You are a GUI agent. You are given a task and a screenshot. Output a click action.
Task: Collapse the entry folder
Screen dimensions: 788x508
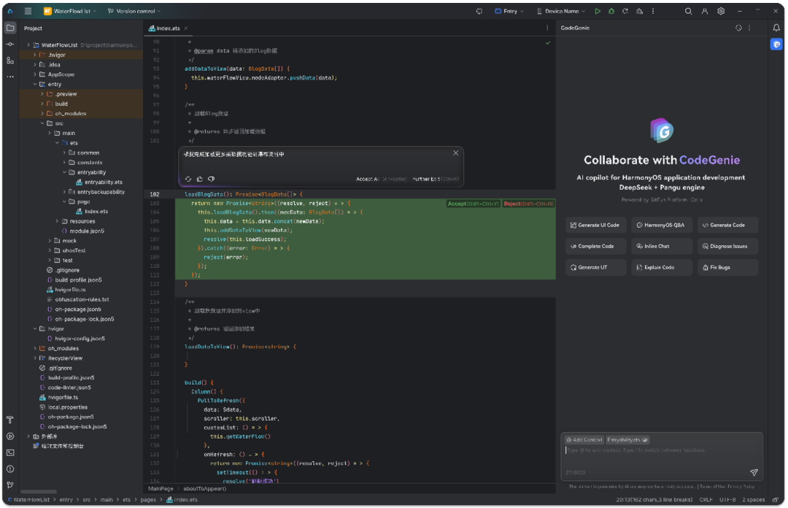[x=35, y=85]
